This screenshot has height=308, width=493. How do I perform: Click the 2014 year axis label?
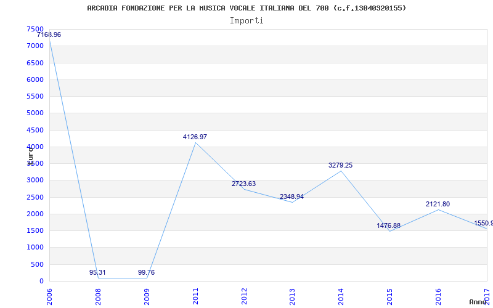click(341, 296)
